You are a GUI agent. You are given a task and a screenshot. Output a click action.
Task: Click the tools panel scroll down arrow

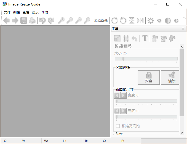[182, 132]
